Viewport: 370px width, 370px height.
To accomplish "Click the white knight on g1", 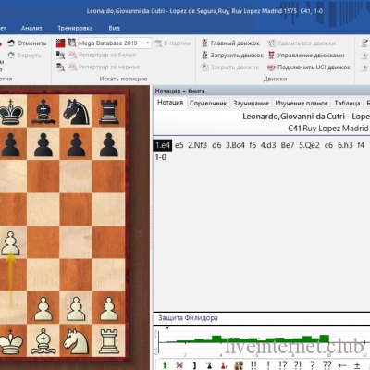I will tap(76, 341).
